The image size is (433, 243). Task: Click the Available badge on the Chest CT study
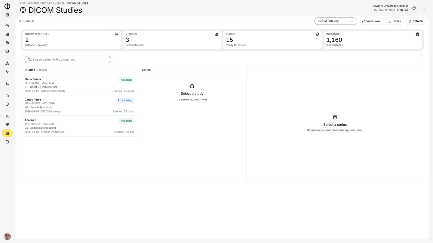coord(126,80)
